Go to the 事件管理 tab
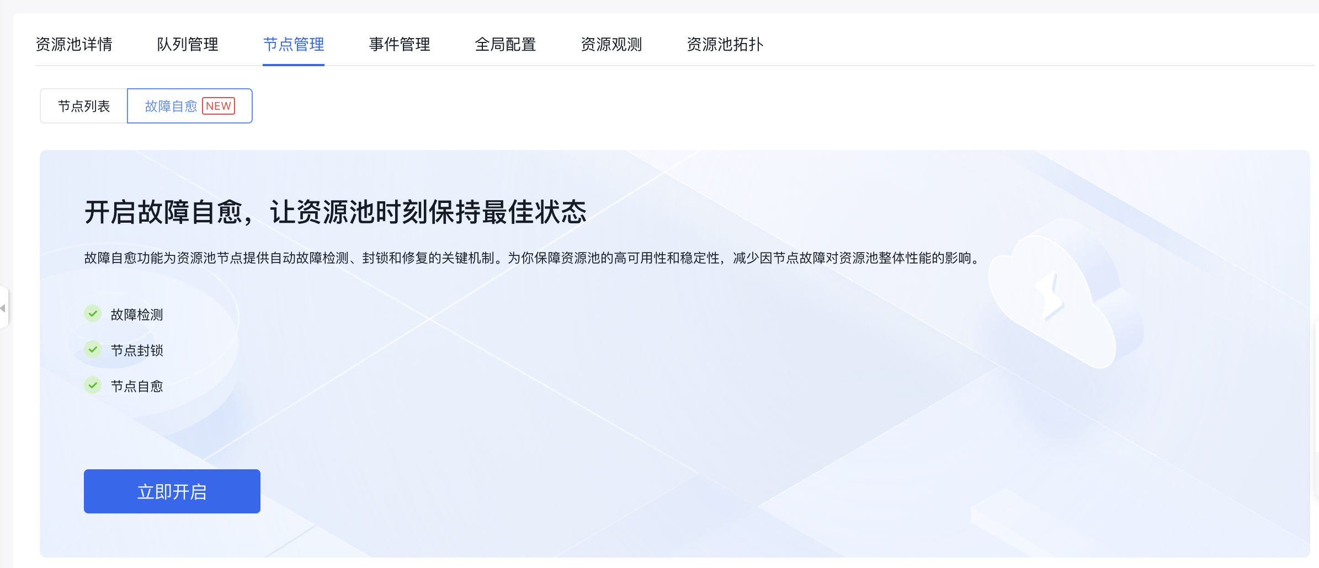Image resolution: width=1319 pixels, height=568 pixels. pos(400,44)
